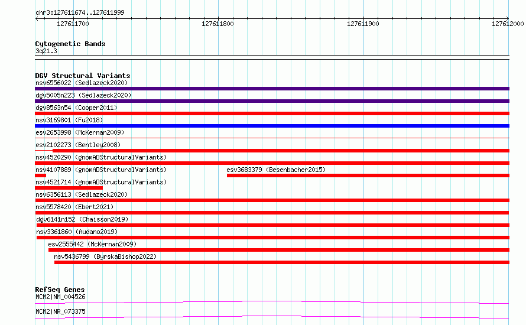Select nsv5578420 (Ebert2021) label
Screen dimensions: 526x325
74,207
